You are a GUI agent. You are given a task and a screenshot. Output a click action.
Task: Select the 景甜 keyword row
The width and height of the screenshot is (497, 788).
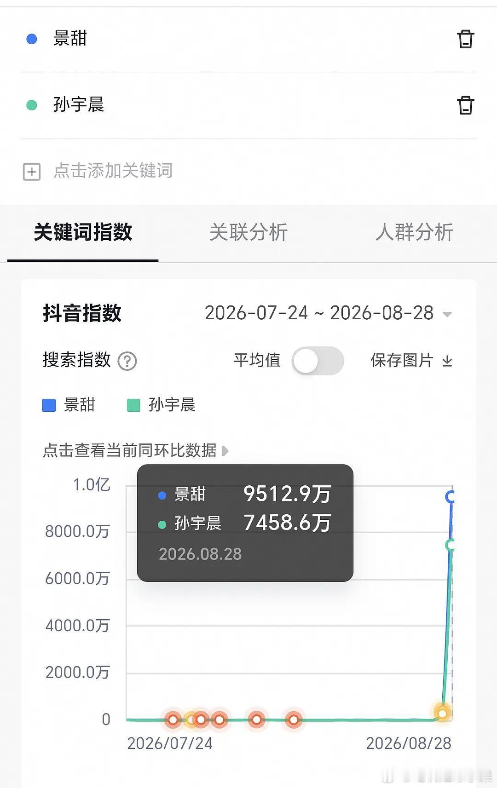(248, 39)
